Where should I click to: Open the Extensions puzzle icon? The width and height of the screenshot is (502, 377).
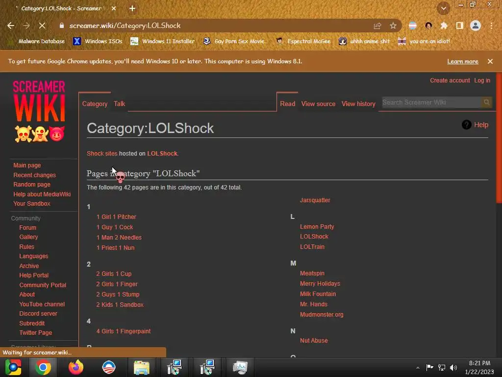[x=444, y=26]
